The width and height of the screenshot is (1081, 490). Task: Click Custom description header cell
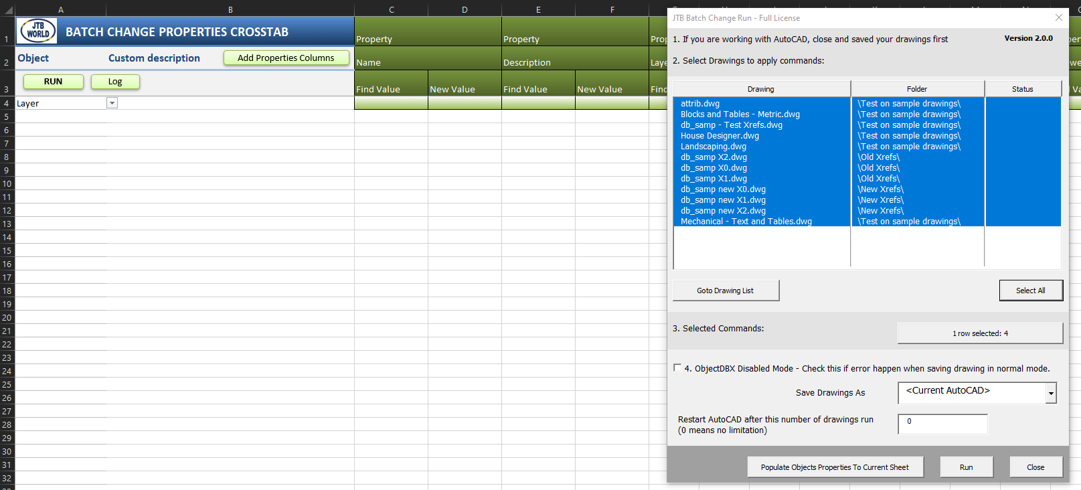pyautogui.click(x=154, y=58)
